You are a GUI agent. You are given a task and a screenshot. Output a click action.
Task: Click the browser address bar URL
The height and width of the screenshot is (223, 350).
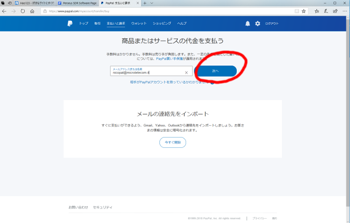coord(79,11)
